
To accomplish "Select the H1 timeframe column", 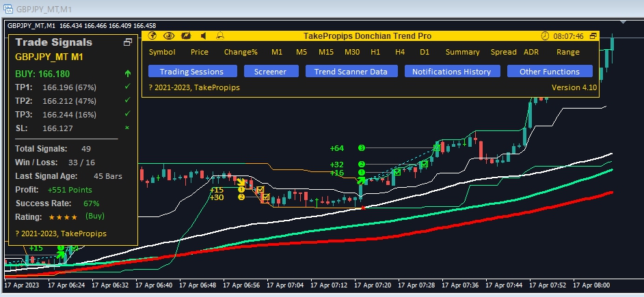I will (375, 52).
